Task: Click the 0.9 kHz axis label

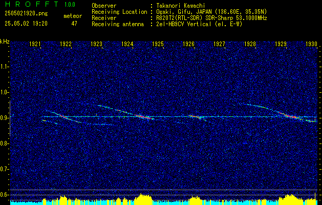Action: pyautogui.click(x=4, y=118)
